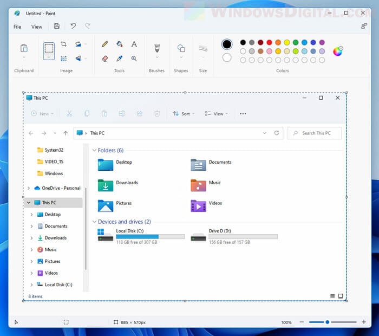Click the Drive D (D:) tile
The width and height of the screenshot is (379, 336).
[234, 236]
